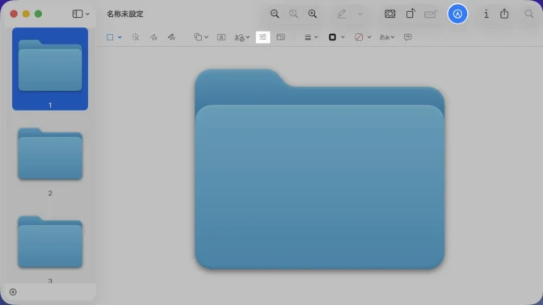The height and width of the screenshot is (305, 543).
Task: Click the zoom in magnifier
Action: 313,14
